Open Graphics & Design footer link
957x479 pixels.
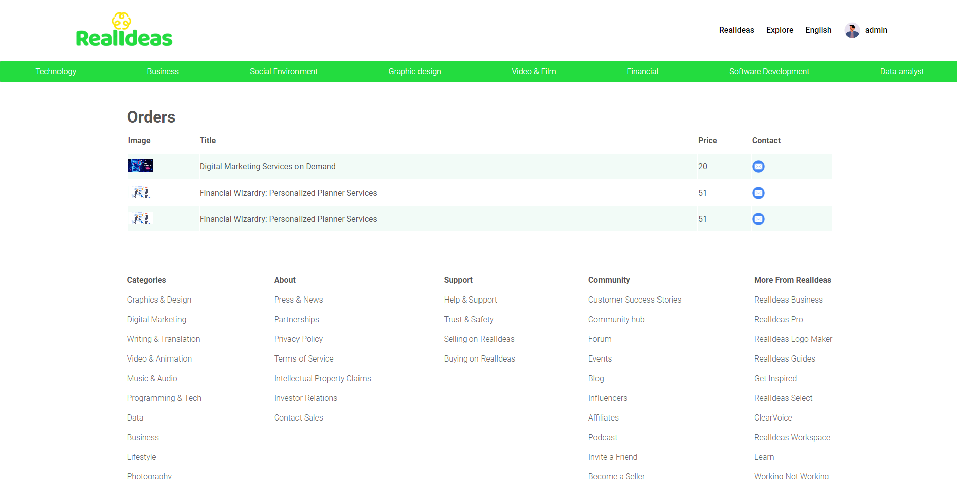159,300
